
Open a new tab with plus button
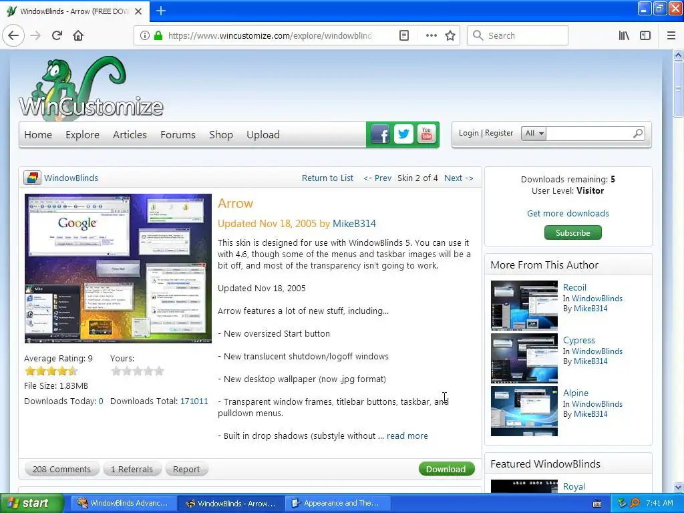tap(161, 11)
